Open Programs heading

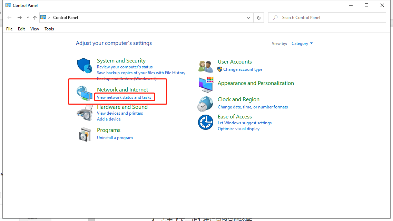coord(109,130)
